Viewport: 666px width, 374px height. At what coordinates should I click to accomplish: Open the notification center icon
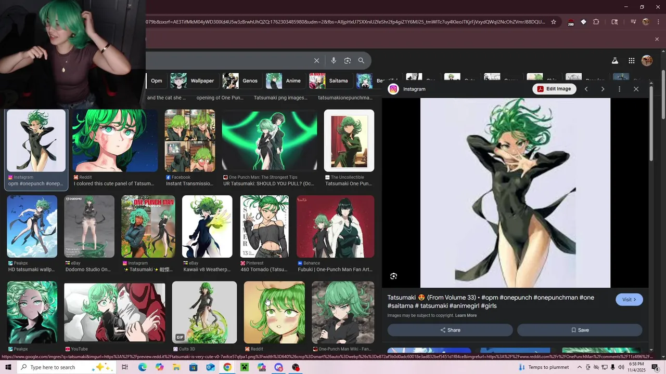(656, 367)
